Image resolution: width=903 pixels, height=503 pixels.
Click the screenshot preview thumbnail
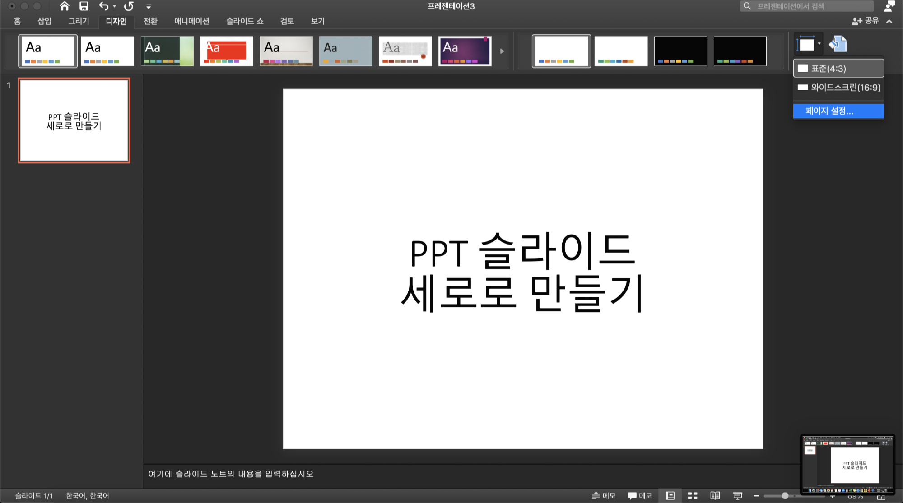pos(847,465)
